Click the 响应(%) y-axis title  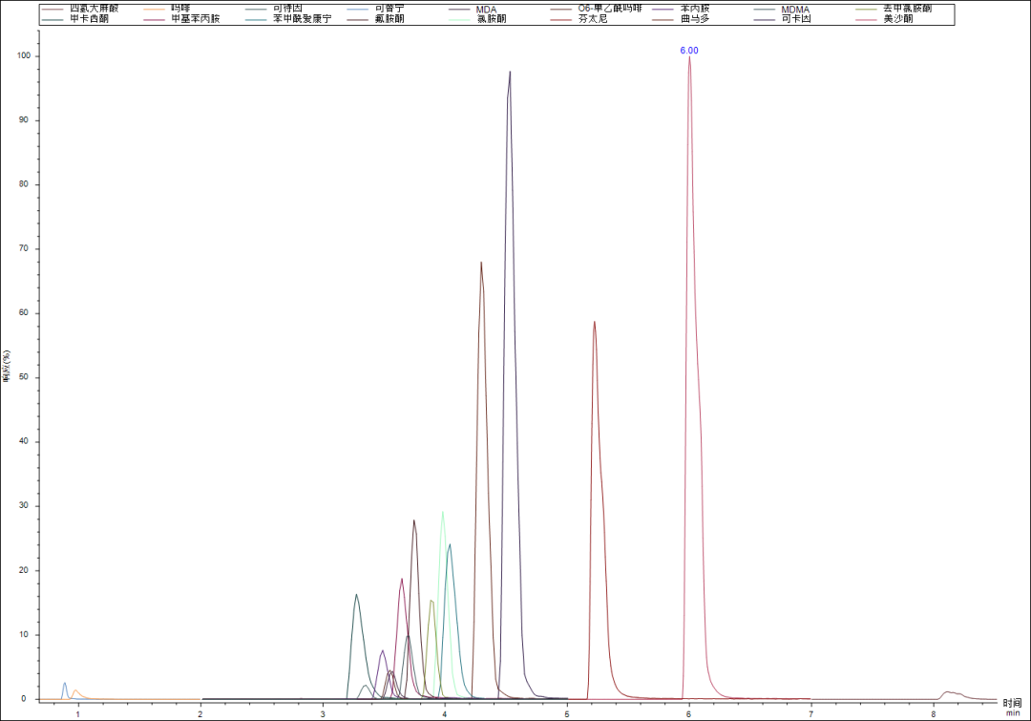click(x=7, y=366)
